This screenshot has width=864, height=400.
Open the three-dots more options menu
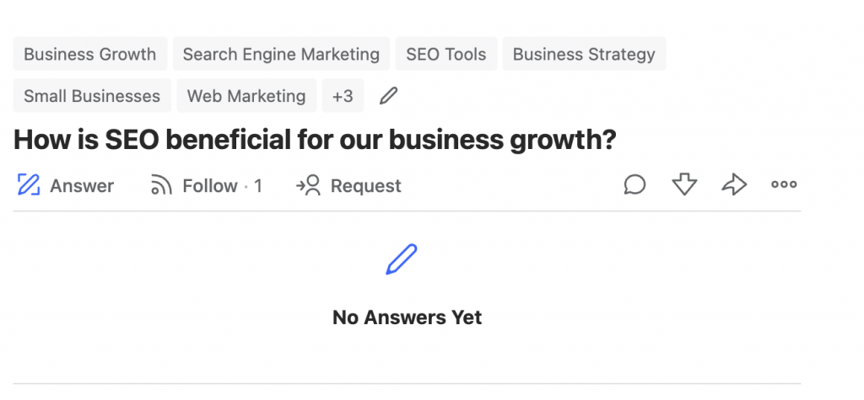[784, 185]
